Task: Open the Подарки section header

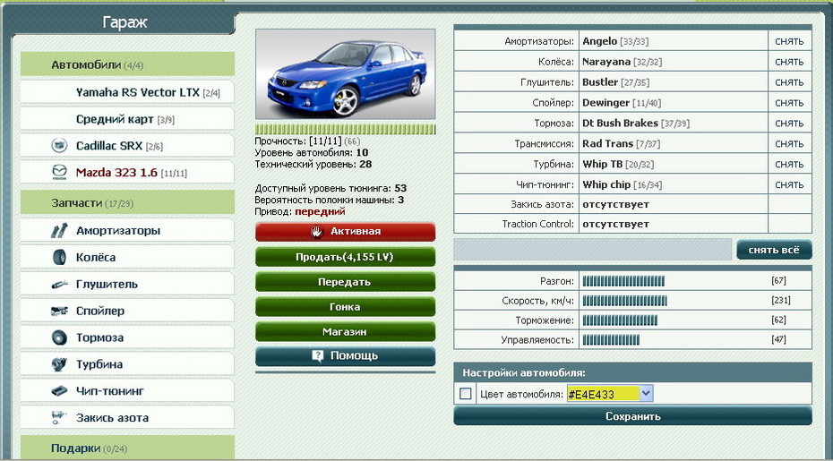Action: pos(127,448)
